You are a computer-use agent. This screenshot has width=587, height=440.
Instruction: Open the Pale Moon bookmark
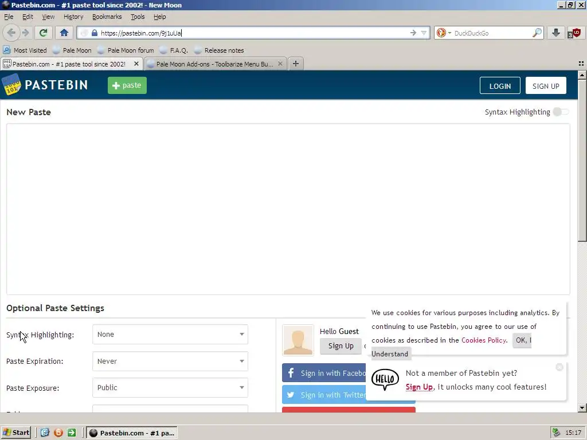point(72,50)
